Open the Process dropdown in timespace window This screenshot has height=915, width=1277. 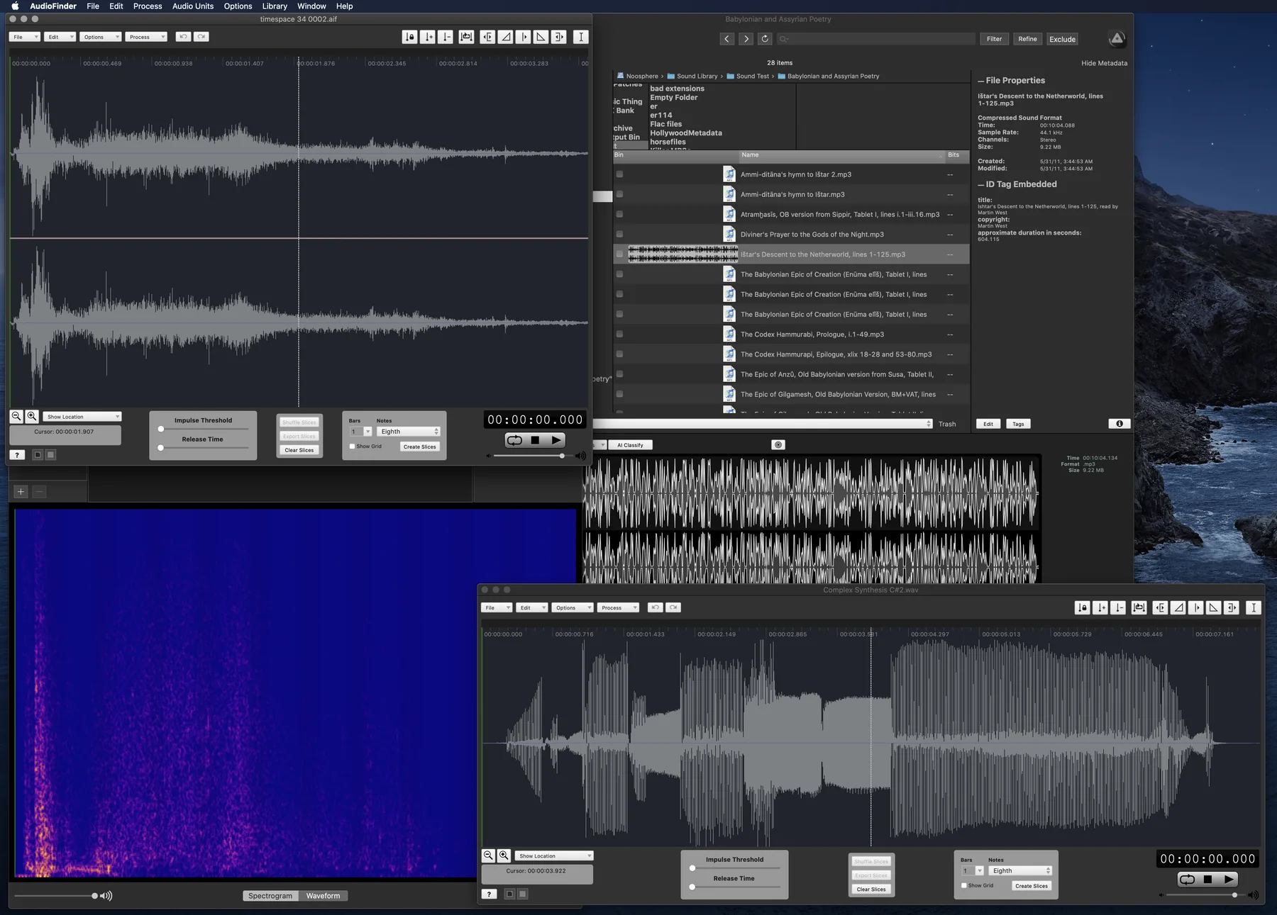(x=146, y=37)
